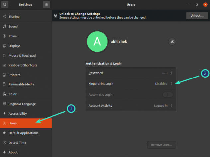Open the Settings search icon

pyautogui.click(x=5, y=5)
